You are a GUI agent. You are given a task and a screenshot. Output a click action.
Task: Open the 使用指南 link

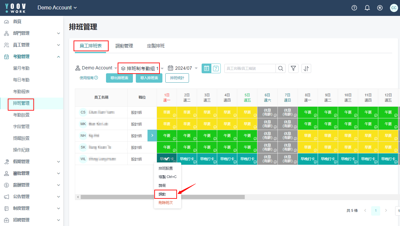click(x=88, y=78)
